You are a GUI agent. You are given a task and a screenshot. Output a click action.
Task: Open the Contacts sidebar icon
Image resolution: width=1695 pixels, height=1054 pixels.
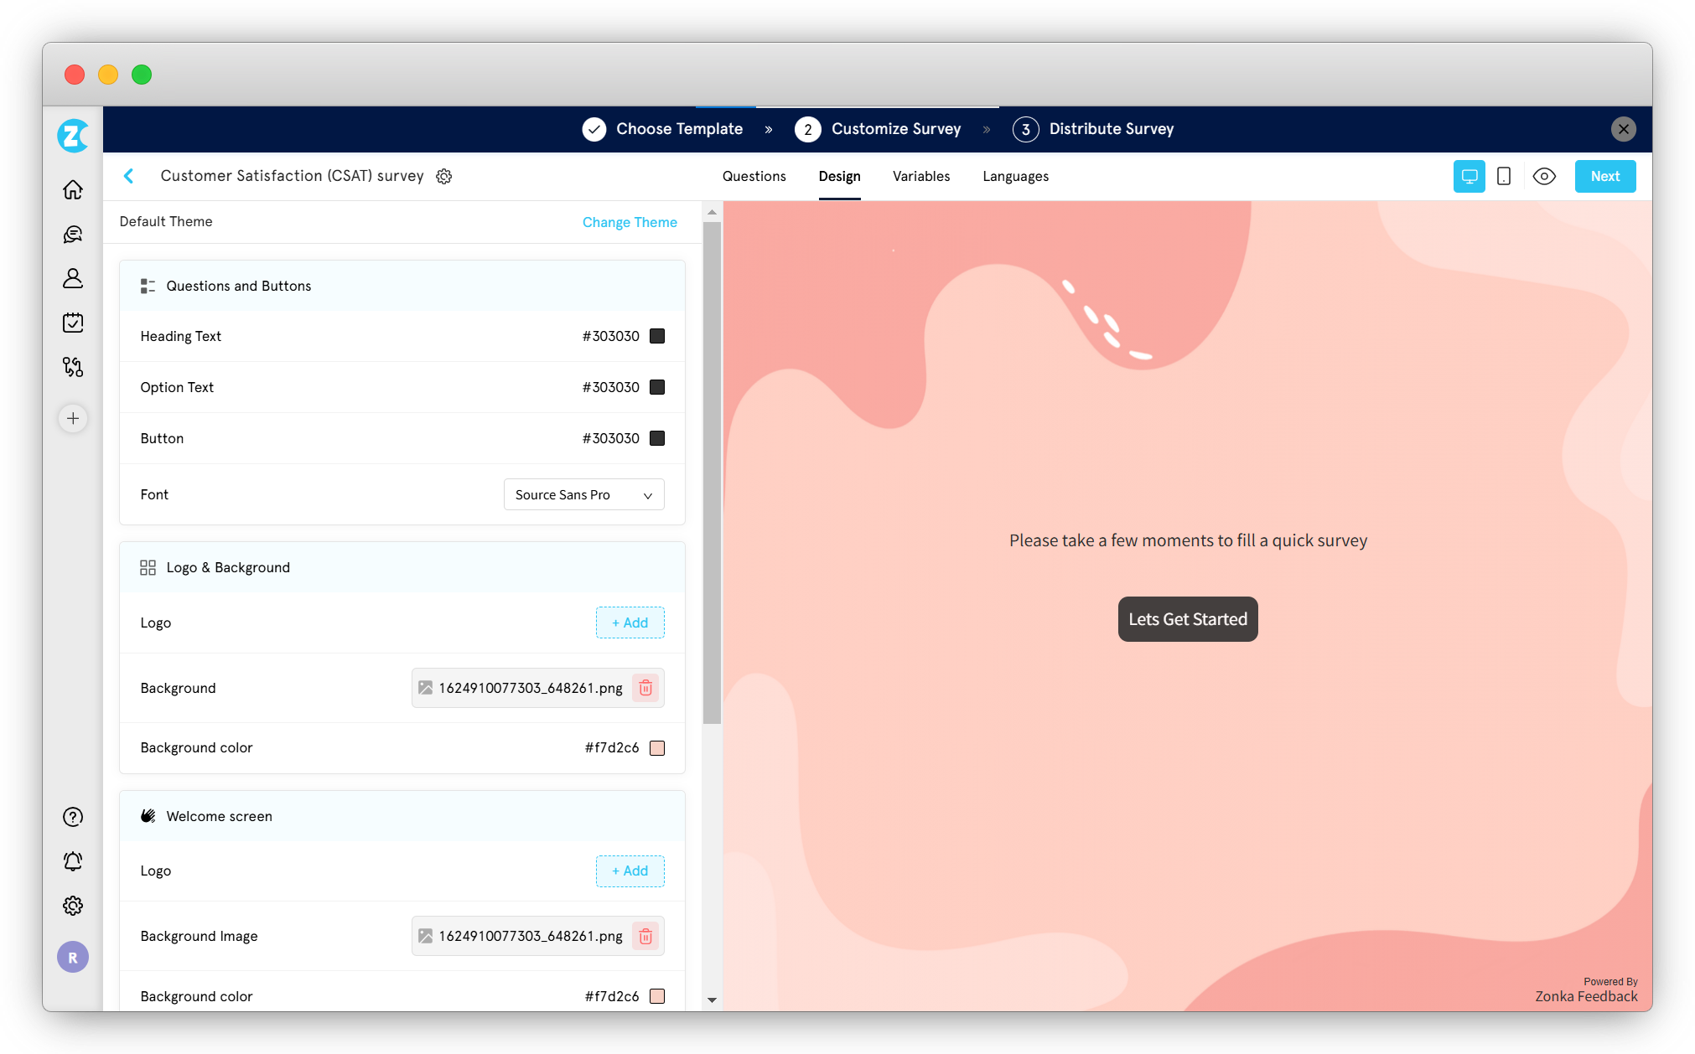[73, 279]
